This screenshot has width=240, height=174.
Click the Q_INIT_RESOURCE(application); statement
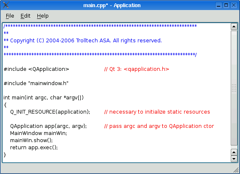(x=50, y=112)
